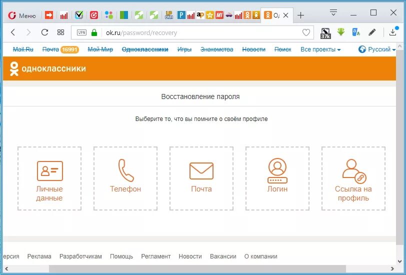The image size is (406, 275).
Task: Choose recovery by Телефон
Action: (125, 178)
